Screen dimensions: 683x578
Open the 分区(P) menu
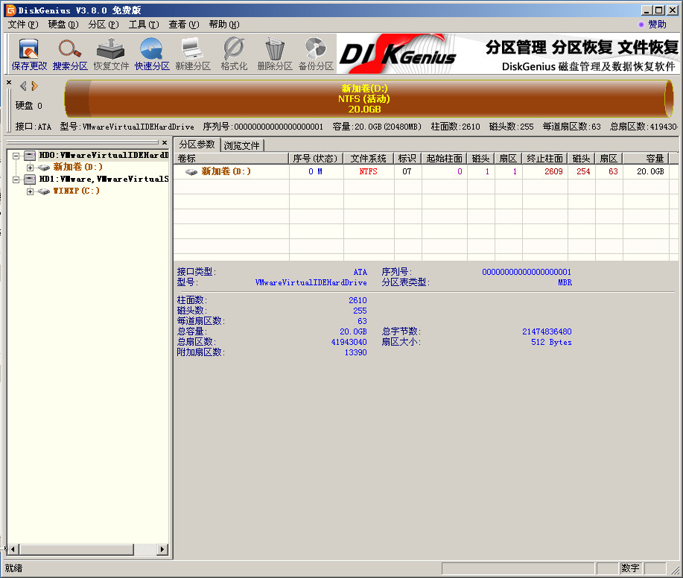click(x=104, y=25)
